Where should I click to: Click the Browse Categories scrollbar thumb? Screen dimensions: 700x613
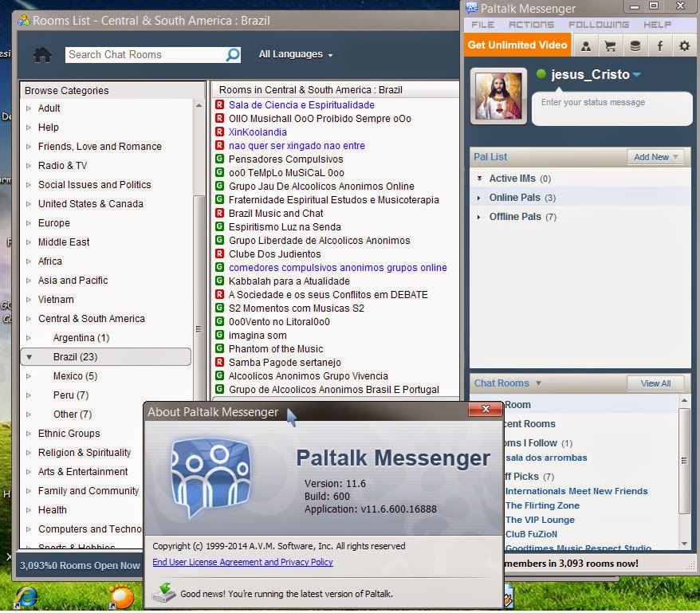[x=199, y=329]
